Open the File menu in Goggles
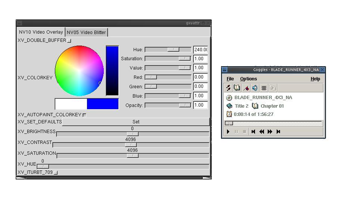The height and width of the screenshot is (206, 342). pos(230,79)
